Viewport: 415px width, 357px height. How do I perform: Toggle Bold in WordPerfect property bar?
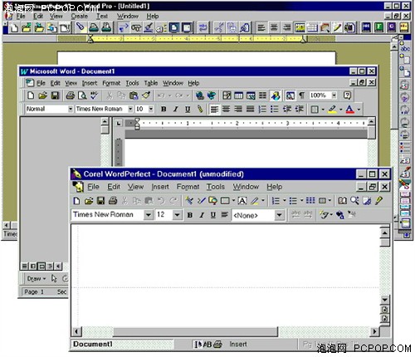tap(190, 215)
